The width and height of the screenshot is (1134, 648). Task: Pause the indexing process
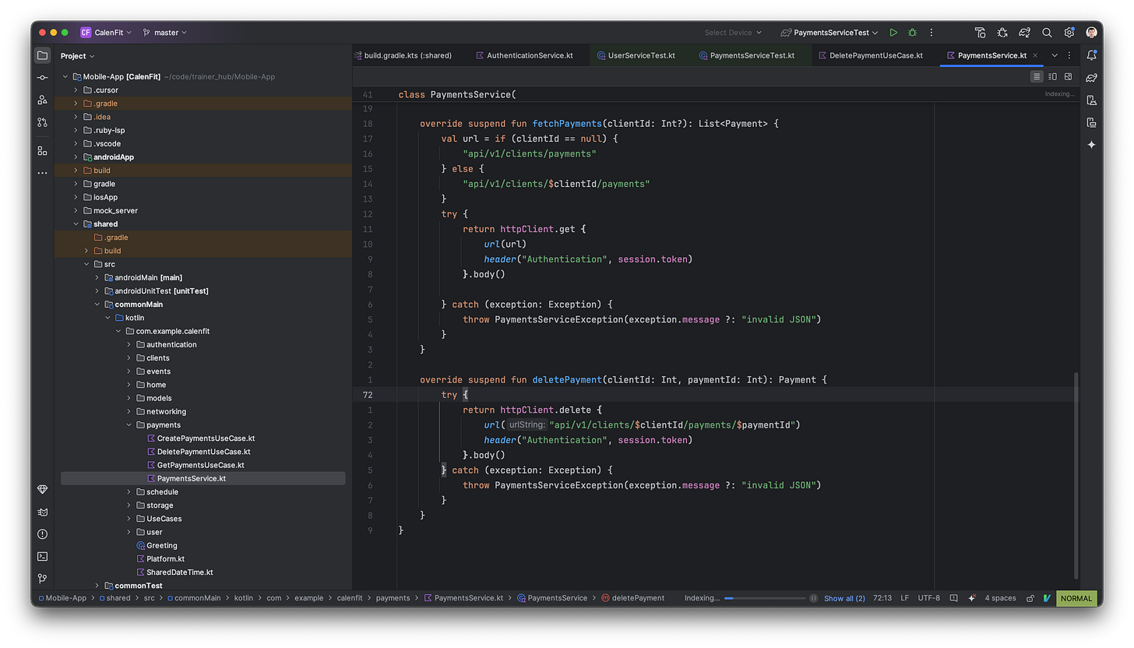[813, 598]
